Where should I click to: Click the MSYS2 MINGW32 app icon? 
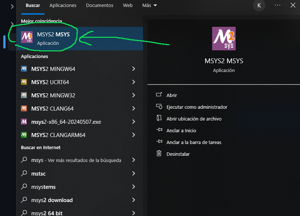click(24, 95)
